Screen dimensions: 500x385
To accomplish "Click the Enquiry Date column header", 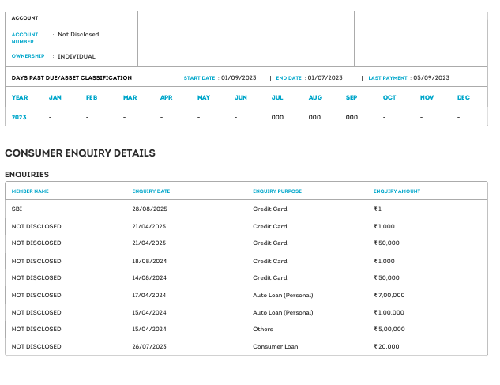I will tap(151, 191).
